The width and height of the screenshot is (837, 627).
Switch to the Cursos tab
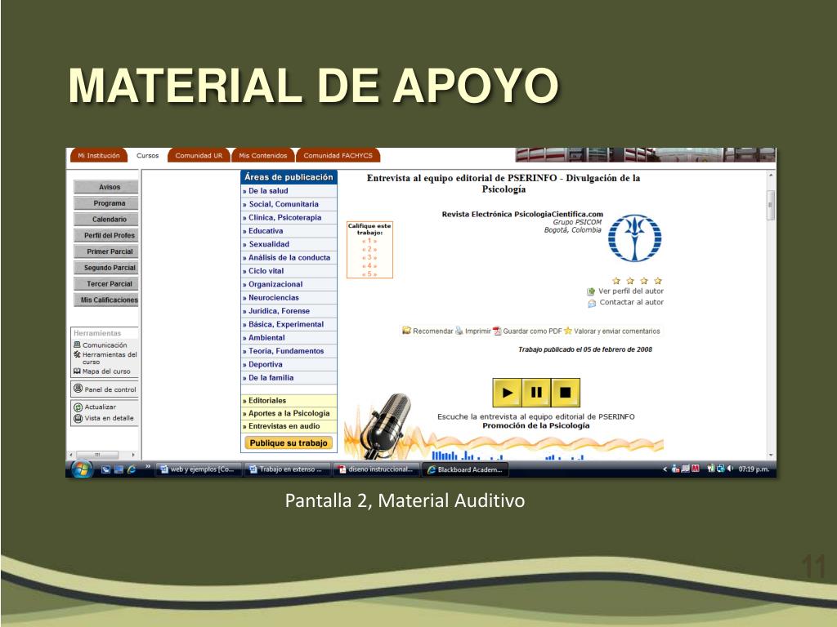click(x=147, y=155)
